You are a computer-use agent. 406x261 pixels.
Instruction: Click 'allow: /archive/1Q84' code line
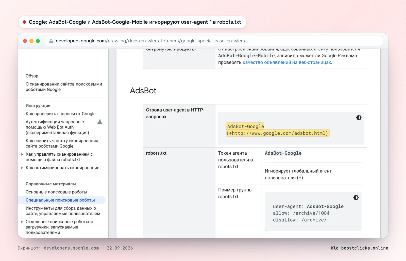click(x=301, y=213)
